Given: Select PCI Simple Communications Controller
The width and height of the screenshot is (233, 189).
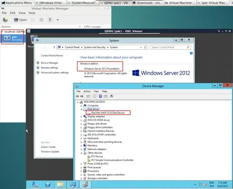Looking at the screenshot, I should 112,160.
